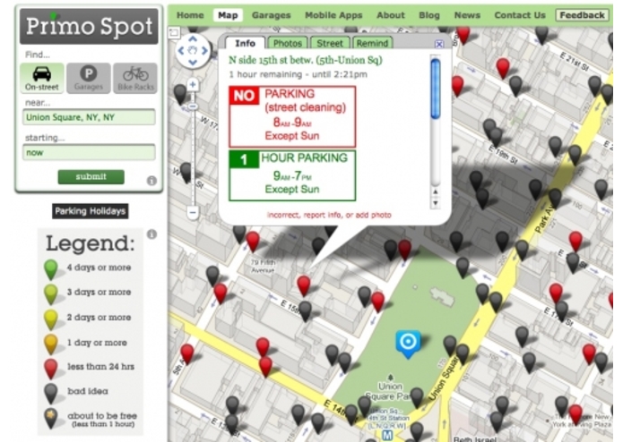This screenshot has height=442, width=623.
Task: Zoom in with the plus button
Action: tap(193, 84)
